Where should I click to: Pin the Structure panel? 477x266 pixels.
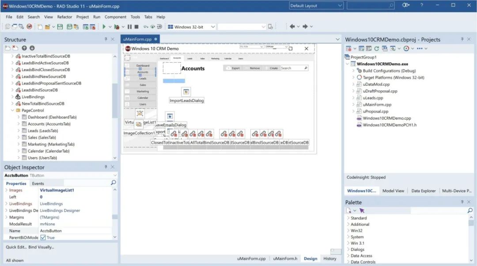106,39
